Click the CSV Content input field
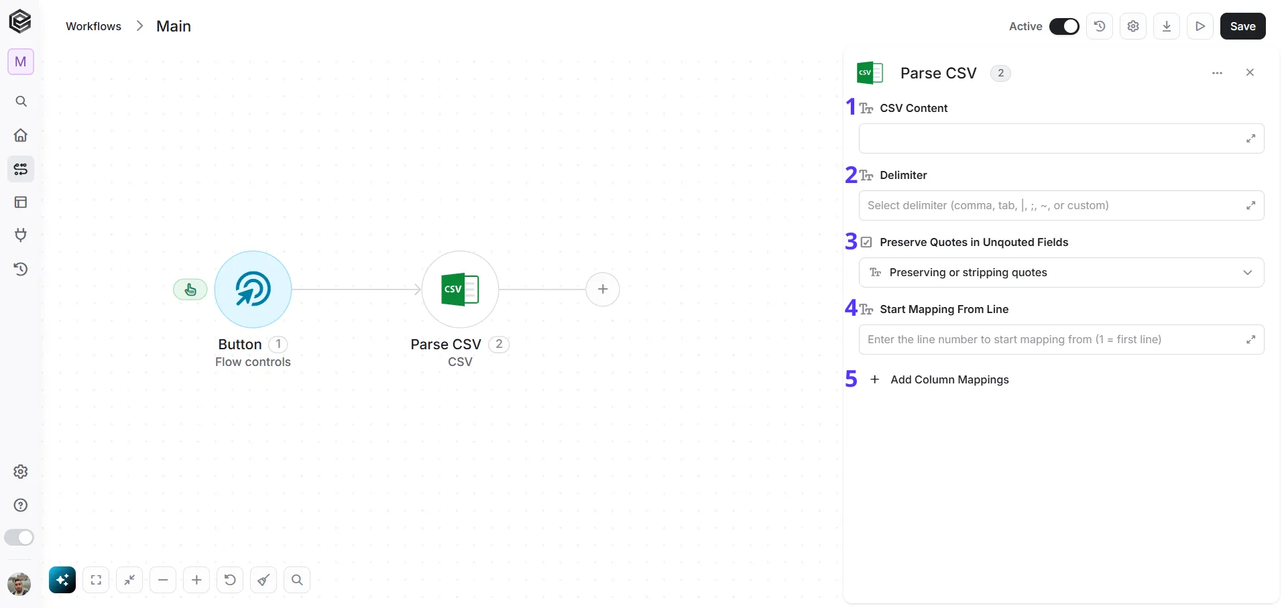Image resolution: width=1284 pixels, height=608 pixels. pyautogui.click(x=1061, y=139)
